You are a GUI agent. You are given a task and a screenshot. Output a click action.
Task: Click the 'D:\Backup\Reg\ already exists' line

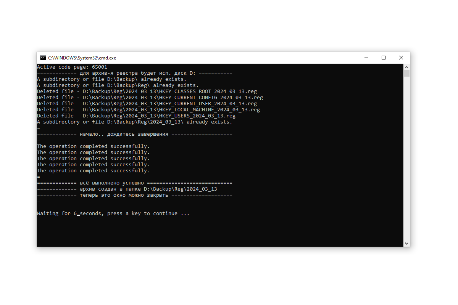coord(118,85)
